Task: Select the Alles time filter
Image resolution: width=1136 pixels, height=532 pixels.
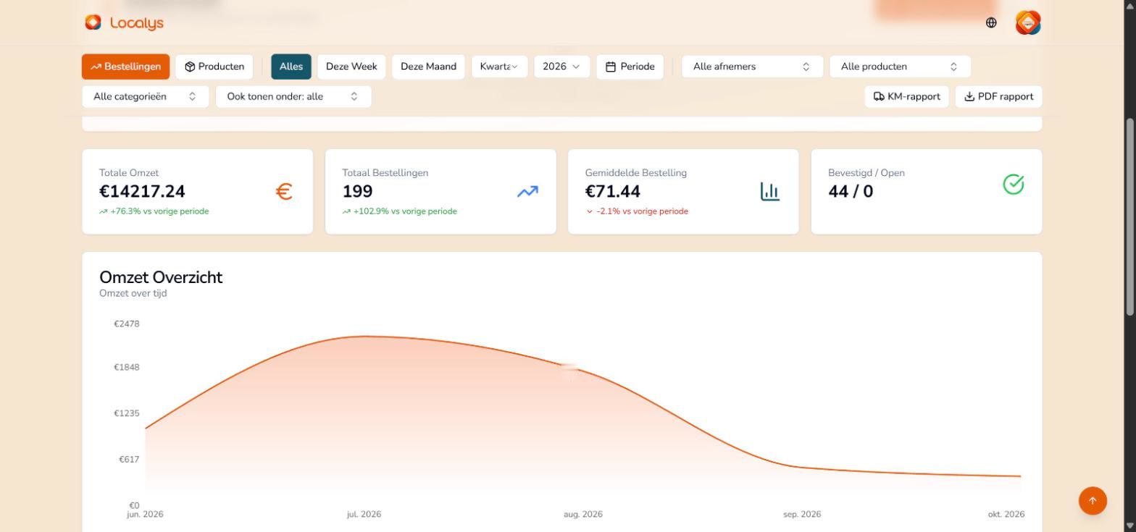Action: pyautogui.click(x=291, y=67)
